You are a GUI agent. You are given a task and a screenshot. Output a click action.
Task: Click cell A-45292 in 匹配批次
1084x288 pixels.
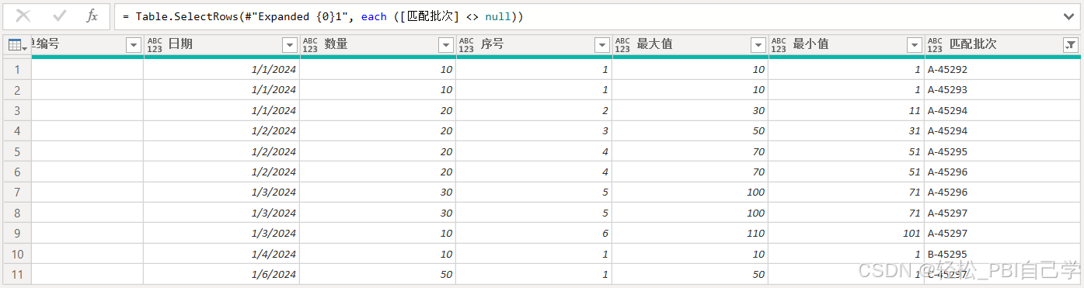[1002, 69]
